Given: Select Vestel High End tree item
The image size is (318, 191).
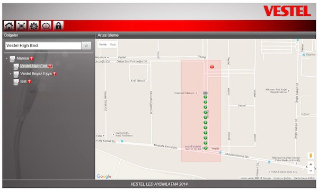Looking at the screenshot, I should 33,66.
